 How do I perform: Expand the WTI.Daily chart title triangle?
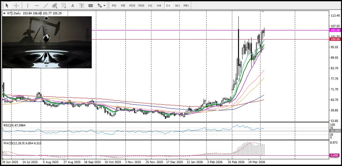[x=4, y=13]
